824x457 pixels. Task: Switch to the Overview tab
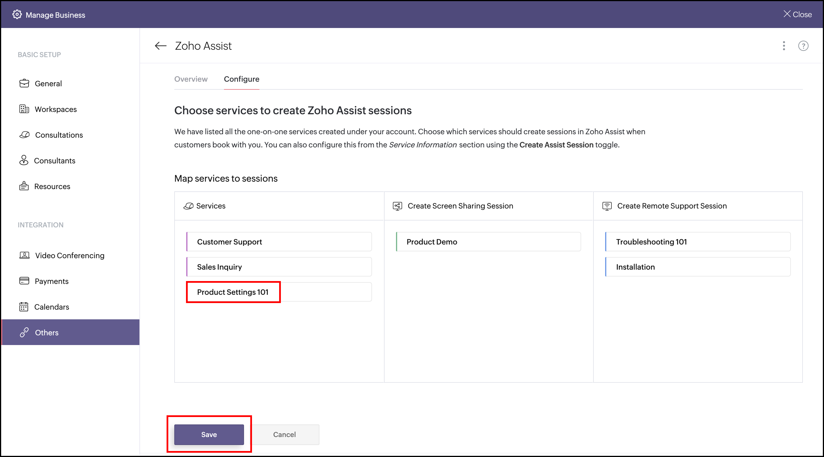point(191,79)
